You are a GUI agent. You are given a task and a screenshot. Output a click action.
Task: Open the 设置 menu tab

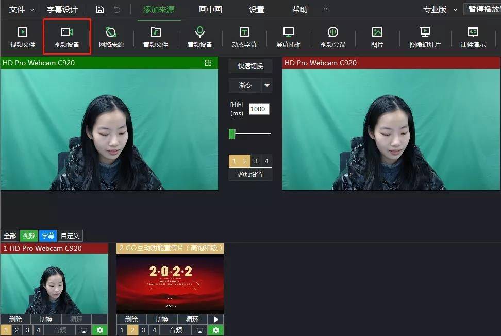[x=256, y=10]
